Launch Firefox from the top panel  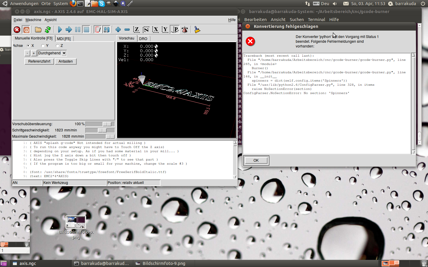pos(73,4)
